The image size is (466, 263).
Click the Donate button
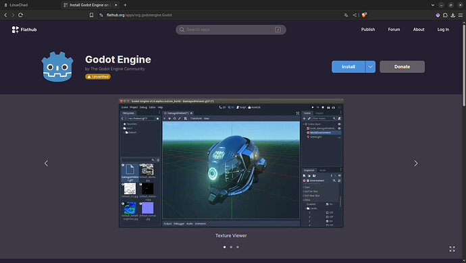tap(402, 67)
